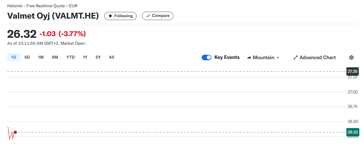
Task: Open Advanced Chart link
Action: click(315, 57)
